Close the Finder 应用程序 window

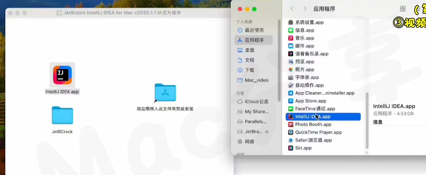[240, 9]
